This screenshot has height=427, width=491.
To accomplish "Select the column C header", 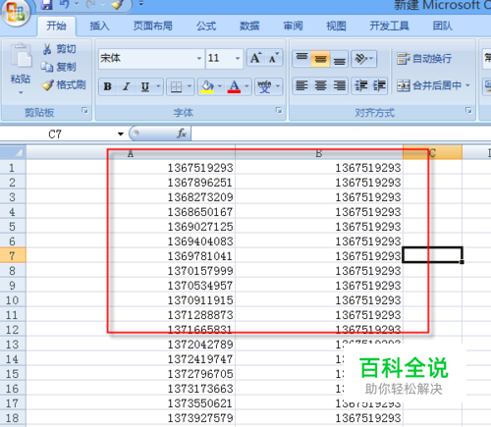I will tap(432, 153).
